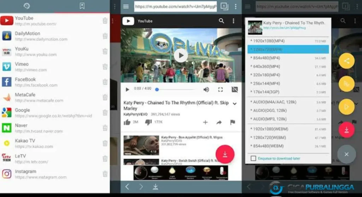Open the hamburger menu in browser panel

126,6
